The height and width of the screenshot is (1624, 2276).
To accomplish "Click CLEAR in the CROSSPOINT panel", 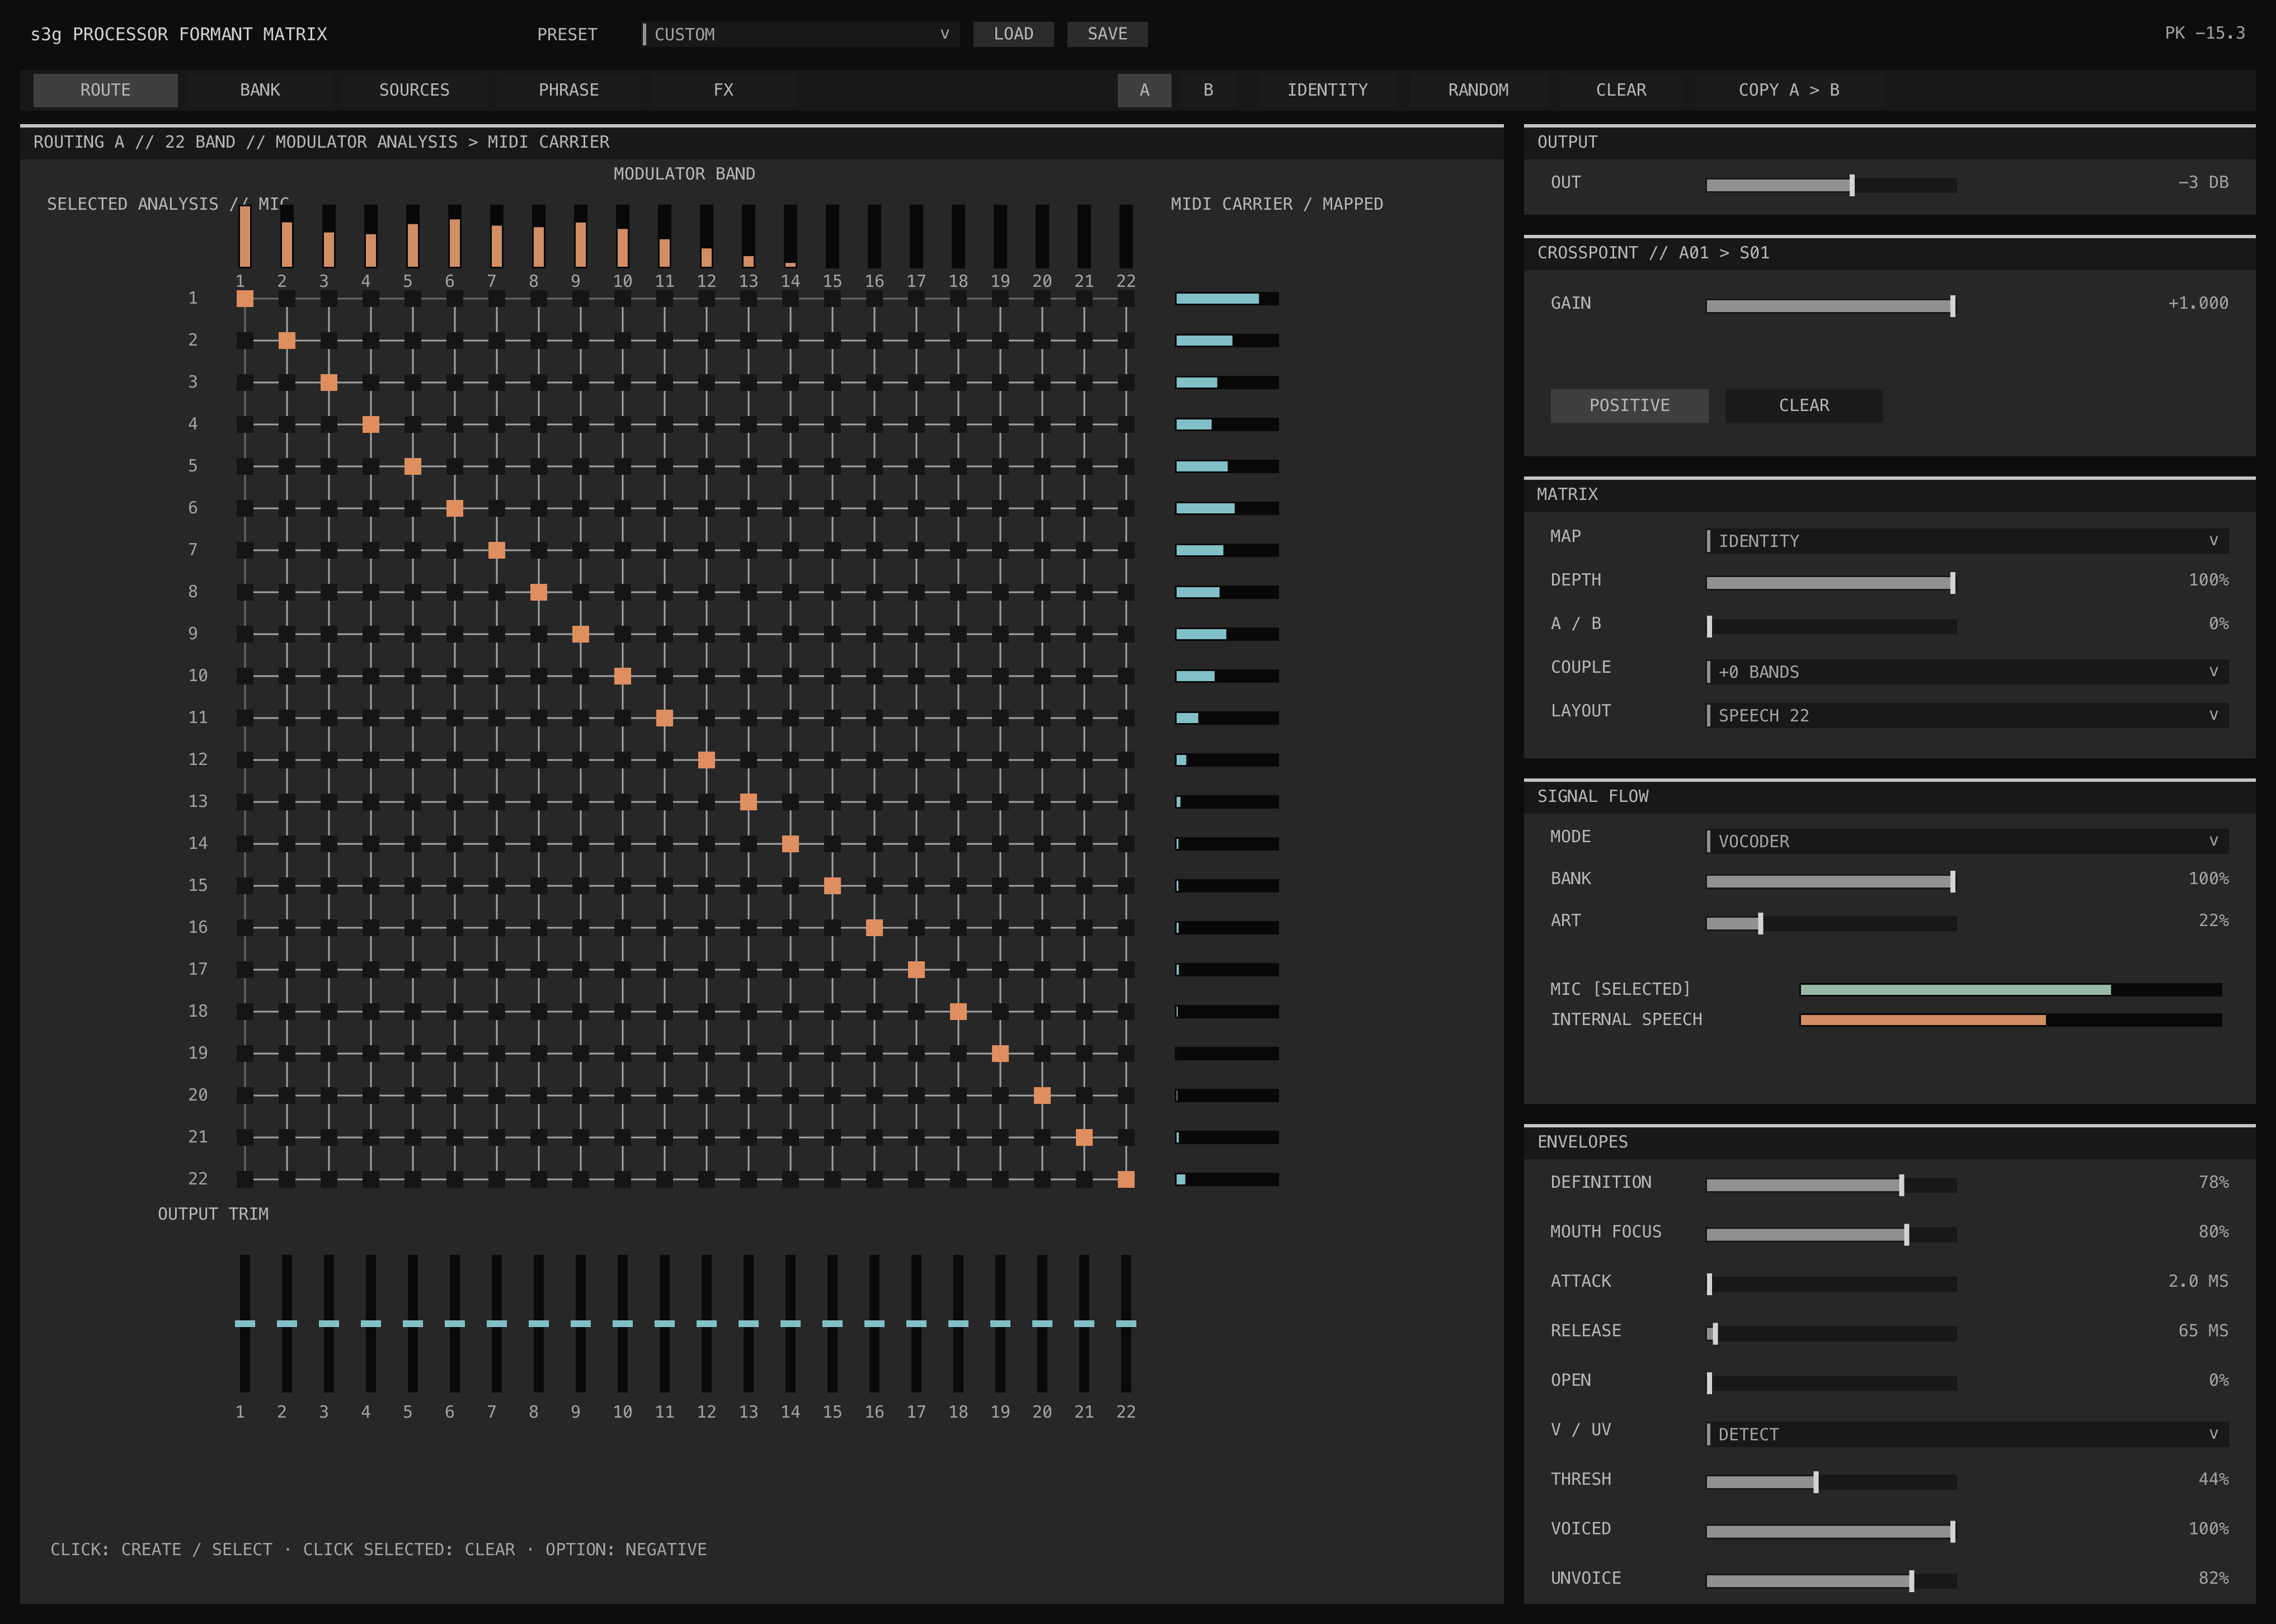I will (1804, 406).
